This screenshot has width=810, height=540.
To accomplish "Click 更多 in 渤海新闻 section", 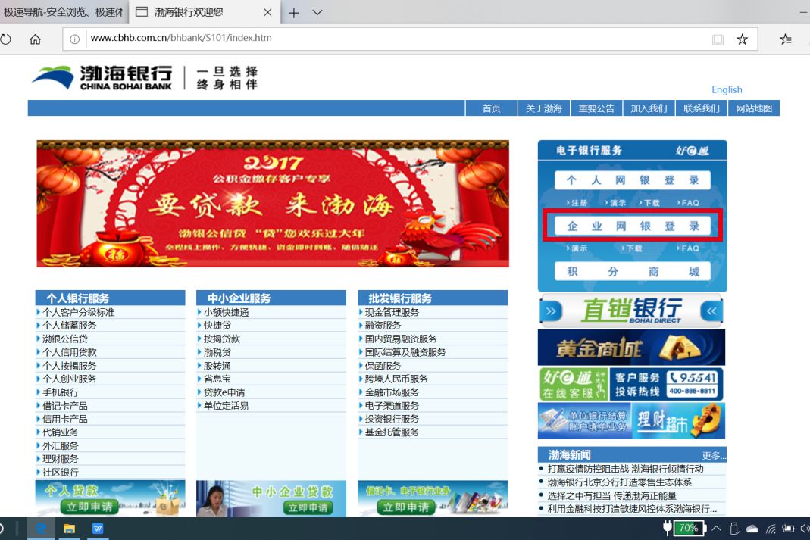I will pyautogui.click(x=714, y=456).
